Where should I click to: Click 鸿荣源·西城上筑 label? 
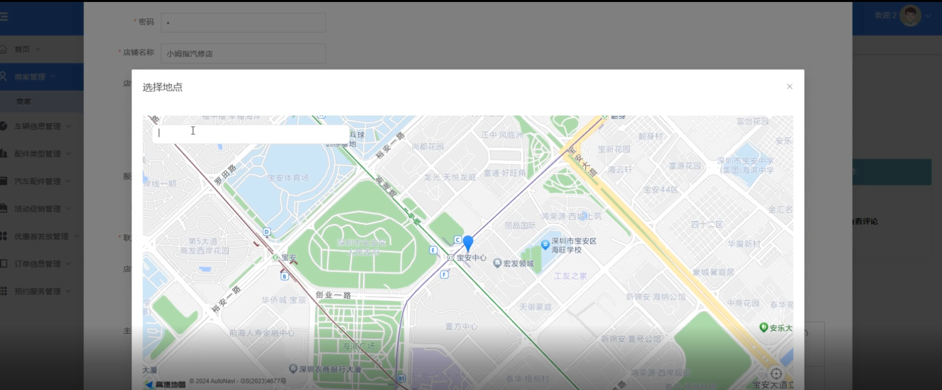[x=572, y=216]
